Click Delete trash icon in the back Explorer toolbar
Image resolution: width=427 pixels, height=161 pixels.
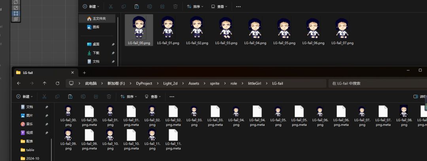click(x=176, y=7)
